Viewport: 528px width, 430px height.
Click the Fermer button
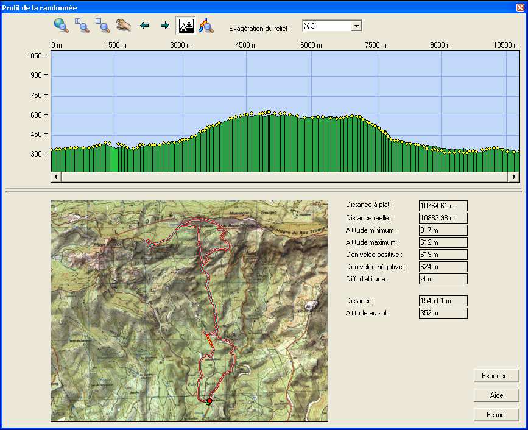496,415
